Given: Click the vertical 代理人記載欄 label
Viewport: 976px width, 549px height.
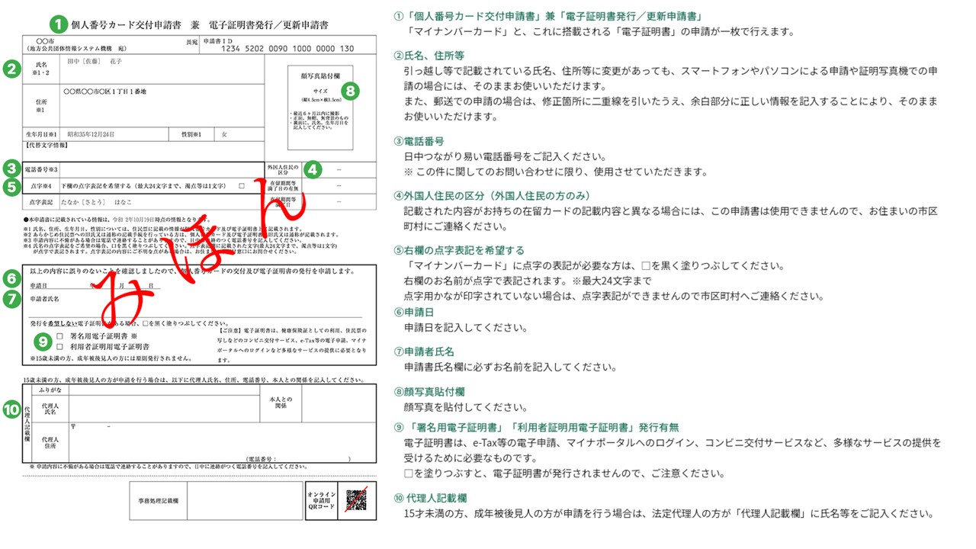Looking at the screenshot, I should point(27,423).
